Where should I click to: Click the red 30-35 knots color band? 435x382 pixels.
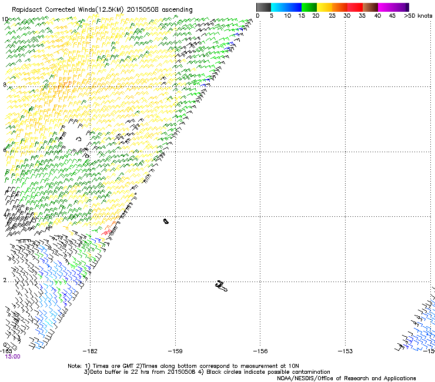pyautogui.click(x=355, y=7)
